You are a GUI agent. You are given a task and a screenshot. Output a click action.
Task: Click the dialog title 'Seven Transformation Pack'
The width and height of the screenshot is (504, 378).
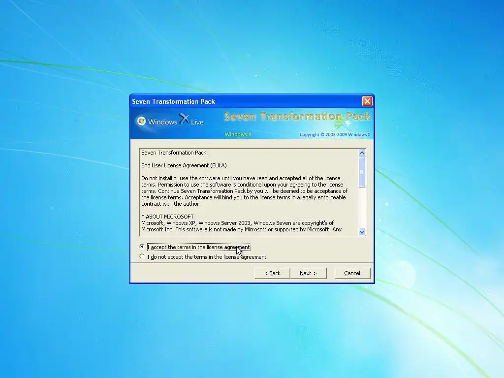point(173,101)
